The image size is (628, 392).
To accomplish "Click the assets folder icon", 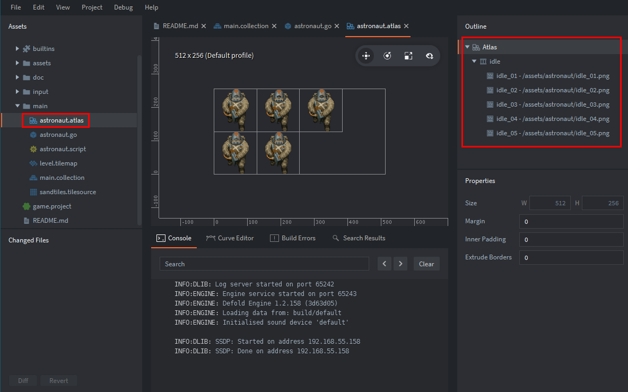I will (27, 63).
